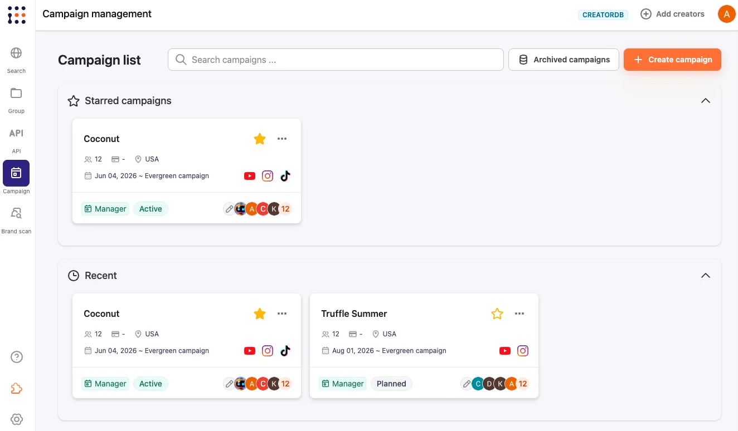Click link icon on Truffle Summer card
This screenshot has width=738, height=431.
pos(467,384)
